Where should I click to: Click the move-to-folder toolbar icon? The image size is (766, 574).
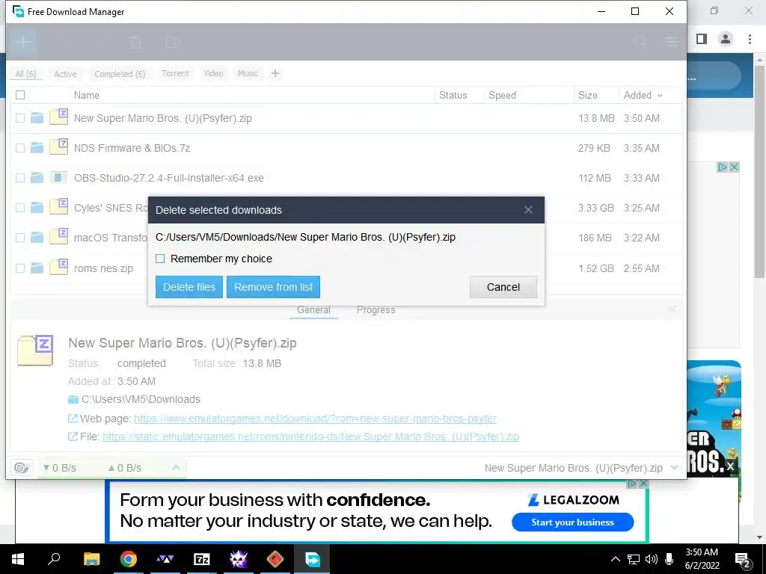pos(172,42)
